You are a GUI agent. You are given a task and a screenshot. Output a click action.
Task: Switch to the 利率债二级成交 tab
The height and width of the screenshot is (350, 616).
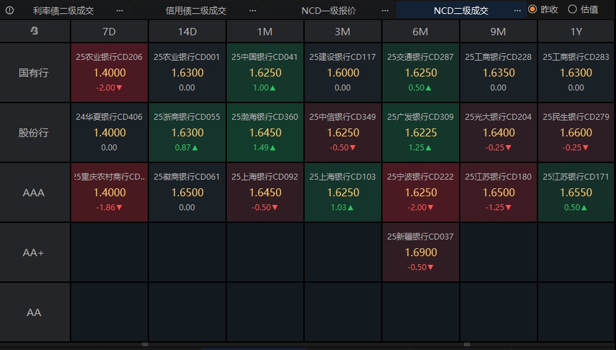point(63,10)
